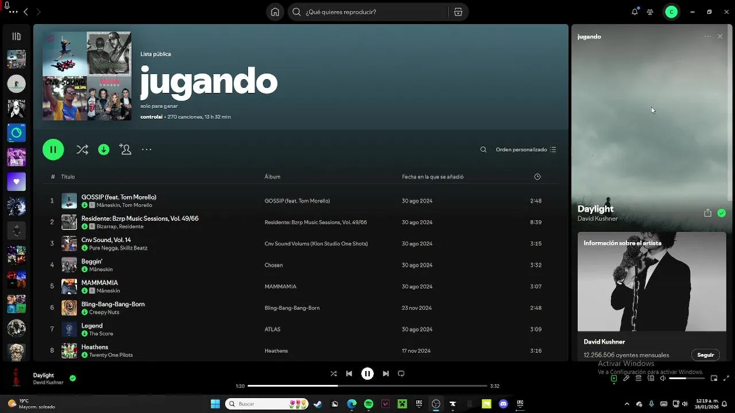The width and height of the screenshot is (735, 413).
Task: Open Måneskin artist under Beggin'
Action: [101, 270]
